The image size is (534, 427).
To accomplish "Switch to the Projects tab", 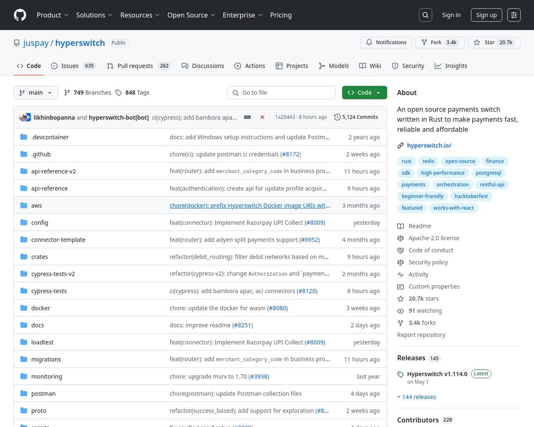I will pyautogui.click(x=292, y=66).
